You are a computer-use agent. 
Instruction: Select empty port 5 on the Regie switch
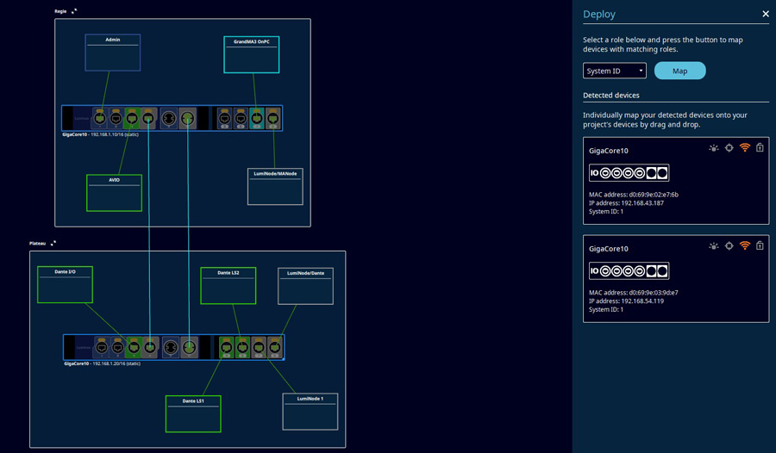point(225,119)
